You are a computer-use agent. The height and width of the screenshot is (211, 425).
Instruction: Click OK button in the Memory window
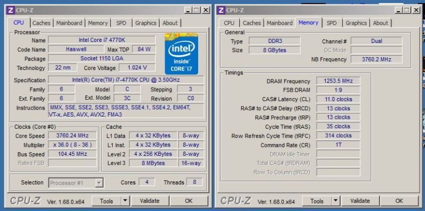pos(399,201)
